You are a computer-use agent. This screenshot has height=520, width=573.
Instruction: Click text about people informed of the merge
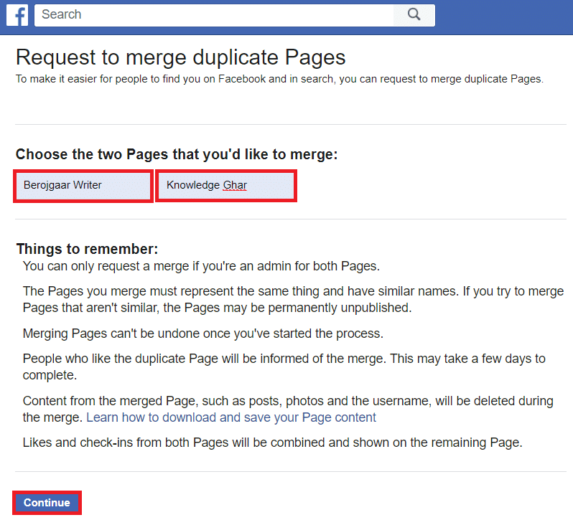click(284, 367)
